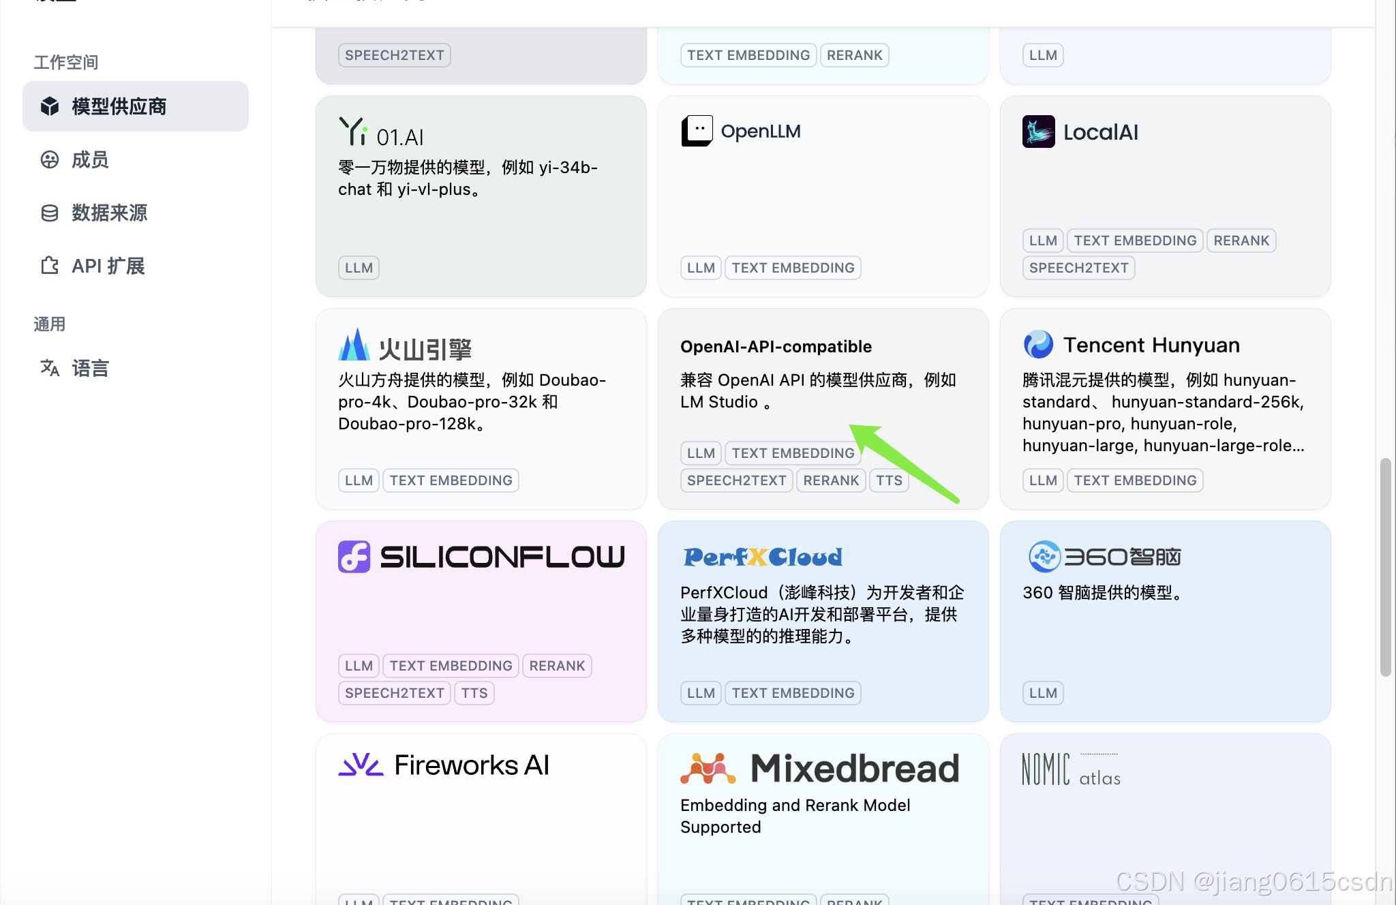Click the vertical scrollbar thumb
The height and width of the screenshot is (905, 1396).
(x=1384, y=567)
